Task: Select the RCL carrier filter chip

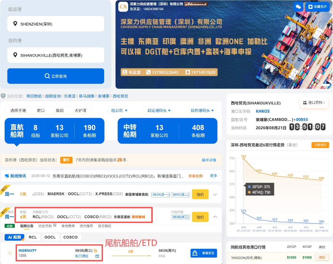Action: tap(33, 237)
